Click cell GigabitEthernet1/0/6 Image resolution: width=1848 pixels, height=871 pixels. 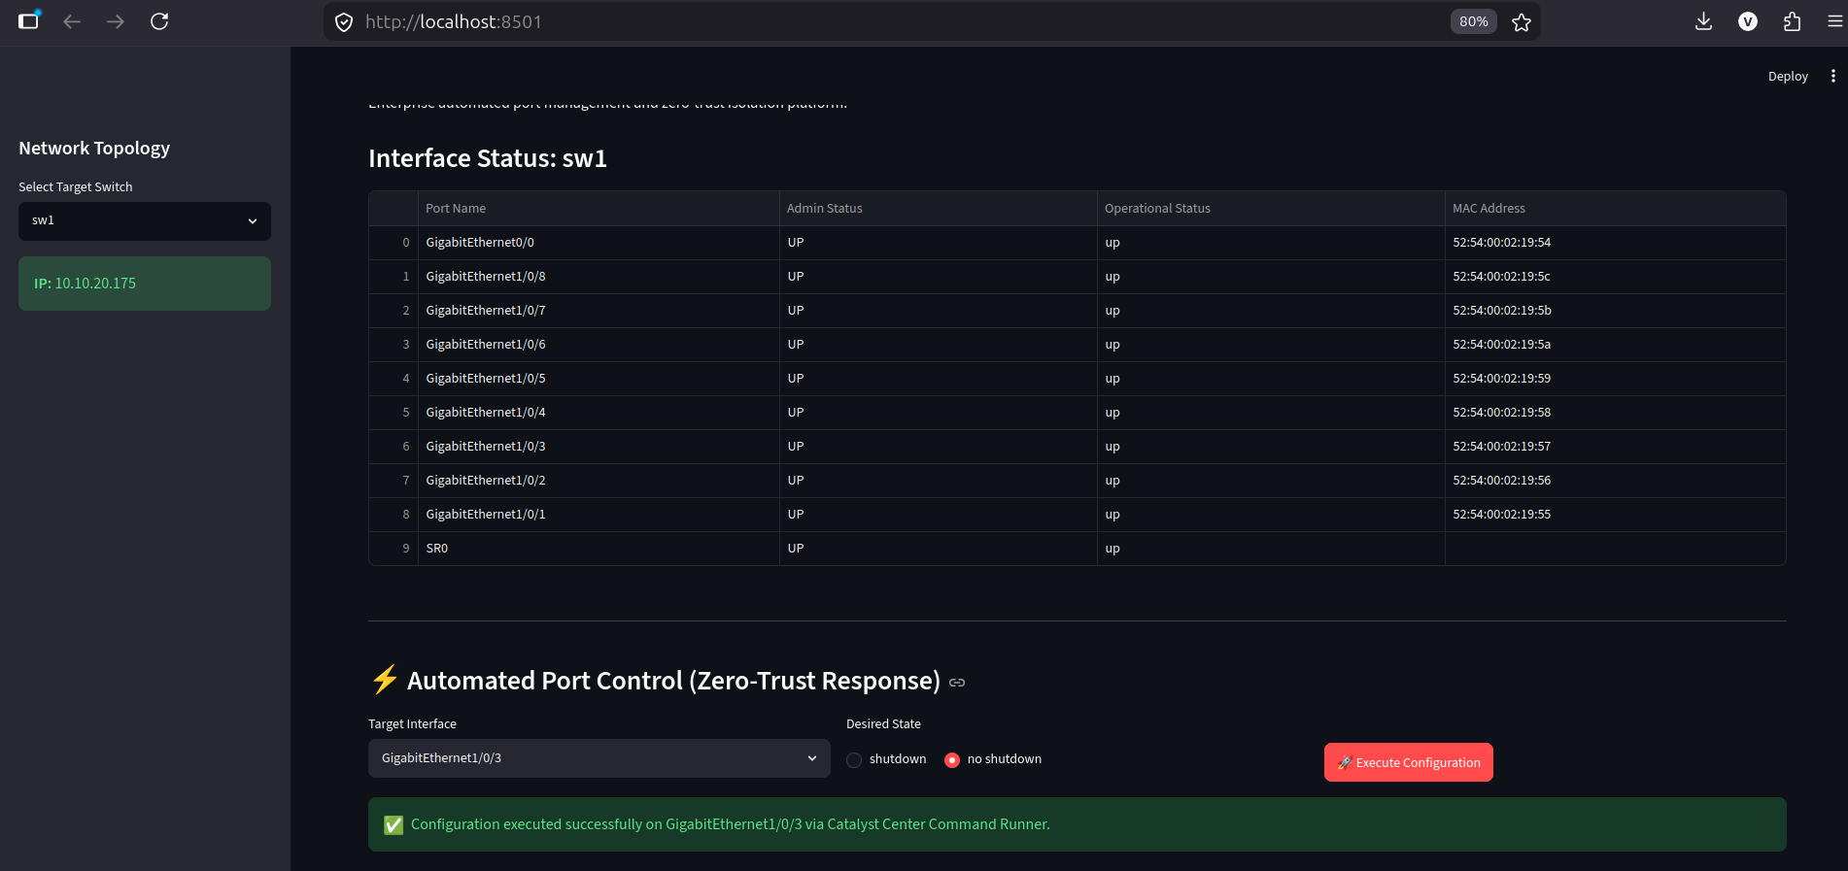click(599, 345)
